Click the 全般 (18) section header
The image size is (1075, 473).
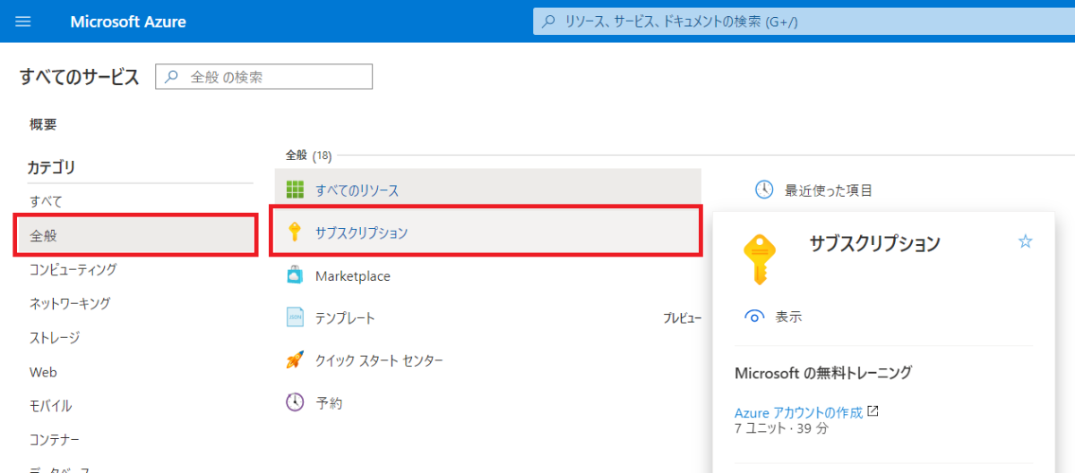(308, 156)
